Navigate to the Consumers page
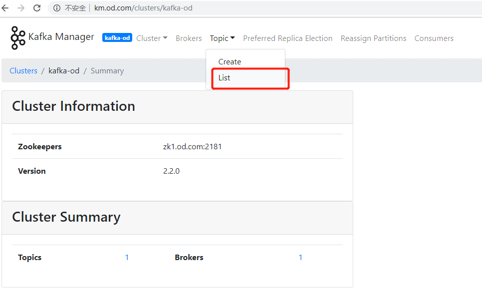Image resolution: width=482 pixels, height=306 pixels. 434,38
